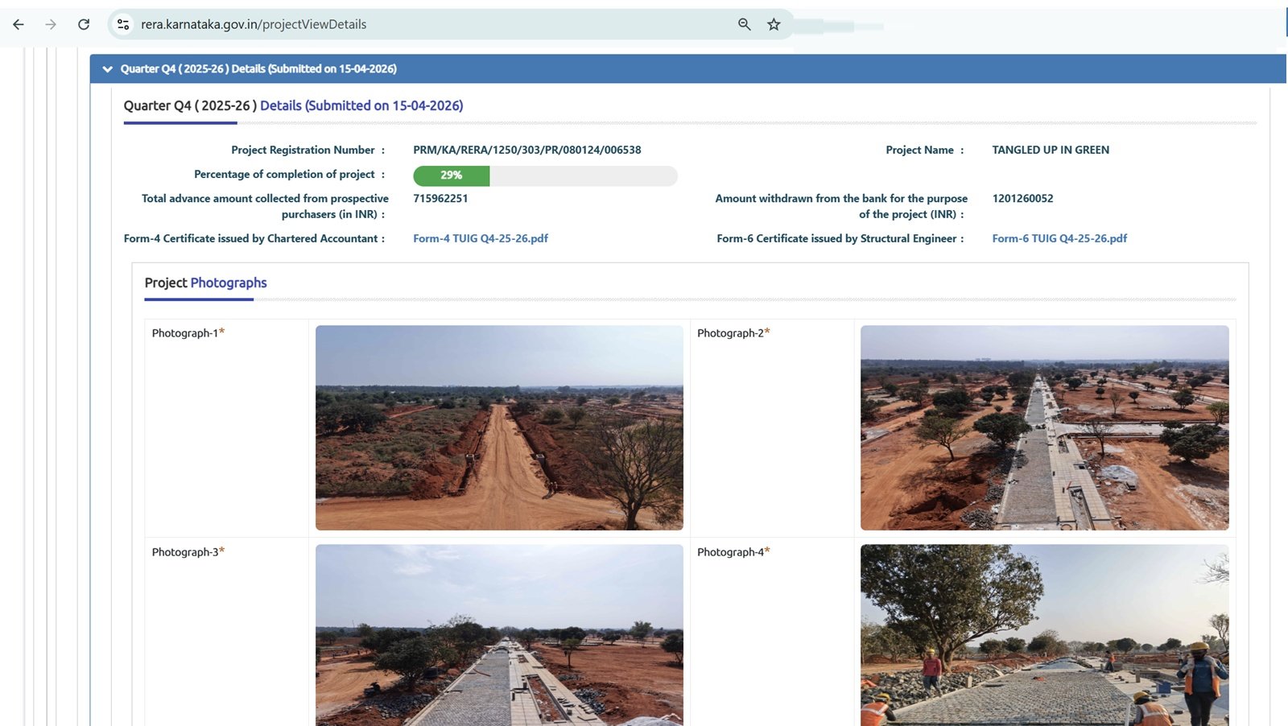View Photograph-4 workers paving image
The image size is (1288, 726).
tap(1044, 635)
